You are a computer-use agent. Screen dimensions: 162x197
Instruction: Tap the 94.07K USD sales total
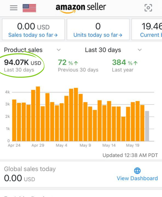coord(23,62)
